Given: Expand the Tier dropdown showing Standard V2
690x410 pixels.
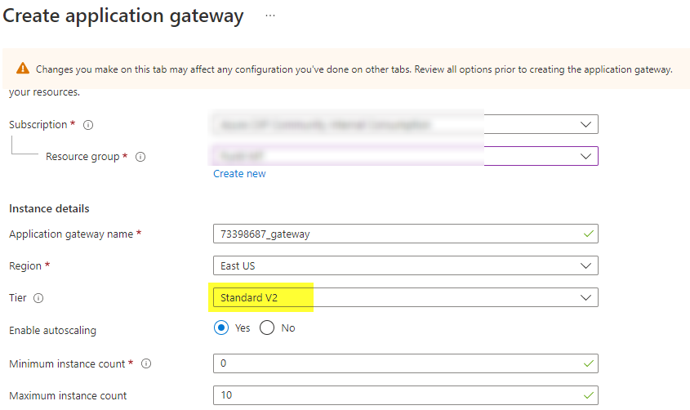Looking at the screenshot, I should click(585, 297).
